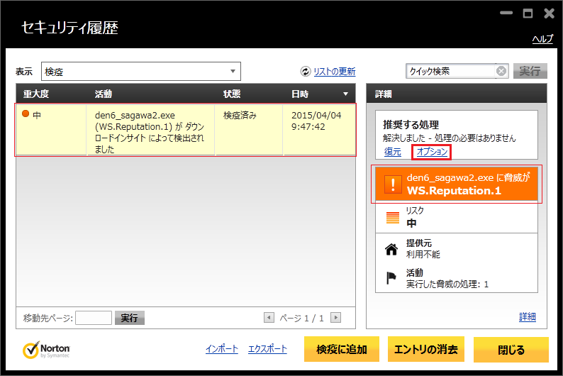This screenshot has height=376, width=563.
Task: Click the Norton by Symantec logo
Action: coord(46,350)
